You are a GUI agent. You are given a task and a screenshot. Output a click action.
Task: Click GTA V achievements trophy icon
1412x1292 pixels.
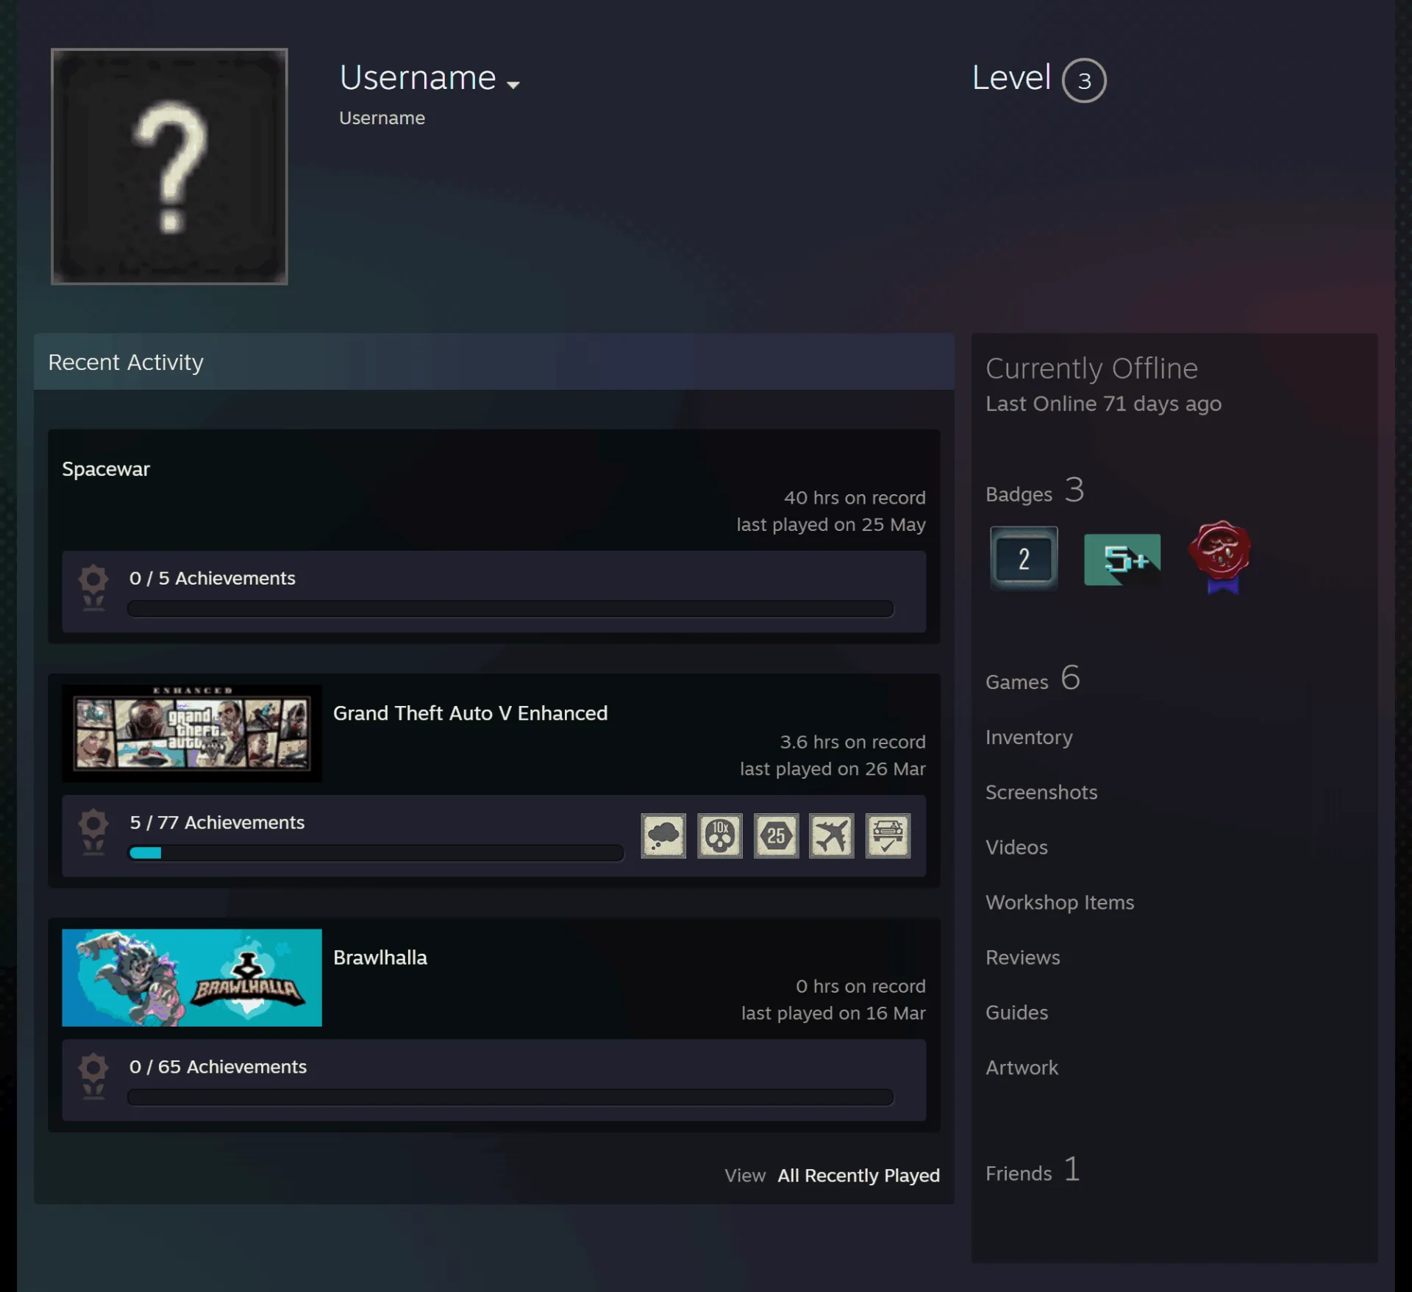[93, 832]
